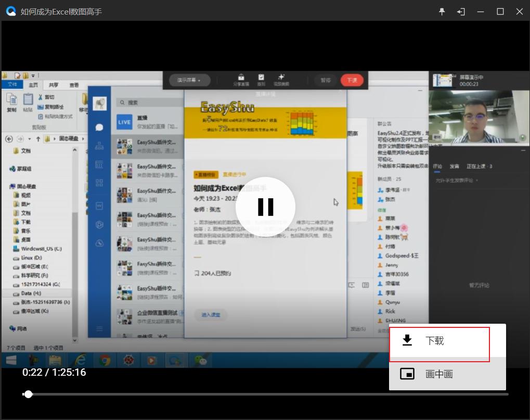This screenshot has width=530, height=420.
Task: Open workbench grid icon in sidebar
Action: coord(99,183)
